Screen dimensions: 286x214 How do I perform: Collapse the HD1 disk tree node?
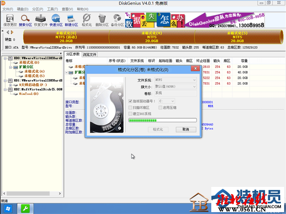[x=5, y=81]
